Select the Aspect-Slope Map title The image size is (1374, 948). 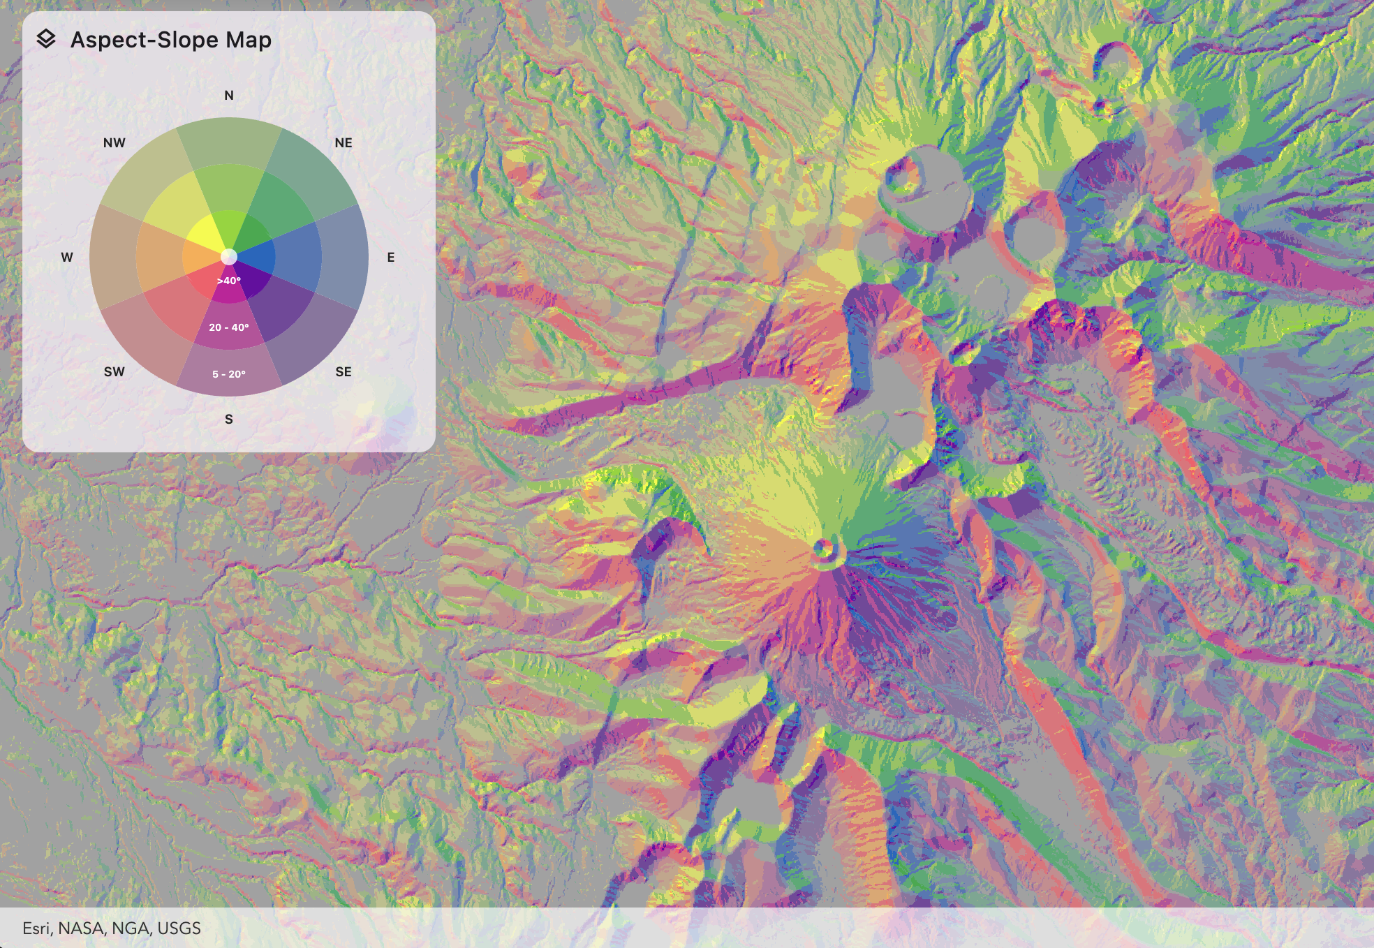coord(171,40)
